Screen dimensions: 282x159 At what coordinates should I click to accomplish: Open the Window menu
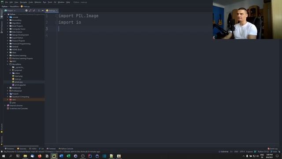(x=61, y=2)
